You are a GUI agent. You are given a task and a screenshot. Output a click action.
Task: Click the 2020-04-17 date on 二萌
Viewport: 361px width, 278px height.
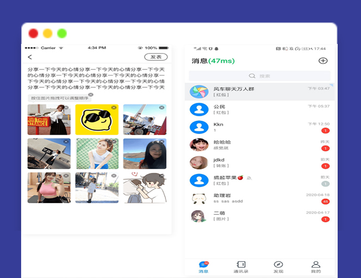318,212
